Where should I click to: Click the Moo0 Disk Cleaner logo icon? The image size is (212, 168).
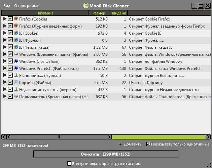[x=86, y=6]
